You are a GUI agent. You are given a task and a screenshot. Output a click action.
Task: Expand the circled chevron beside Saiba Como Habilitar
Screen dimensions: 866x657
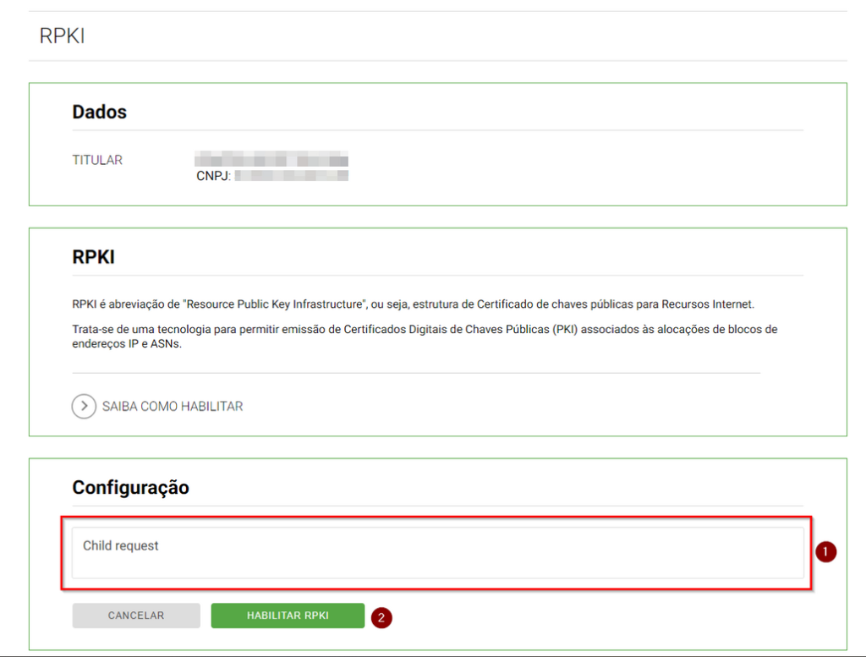point(84,407)
